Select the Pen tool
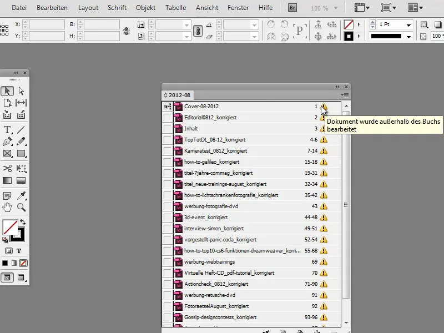The image size is (444, 333). coord(7,142)
